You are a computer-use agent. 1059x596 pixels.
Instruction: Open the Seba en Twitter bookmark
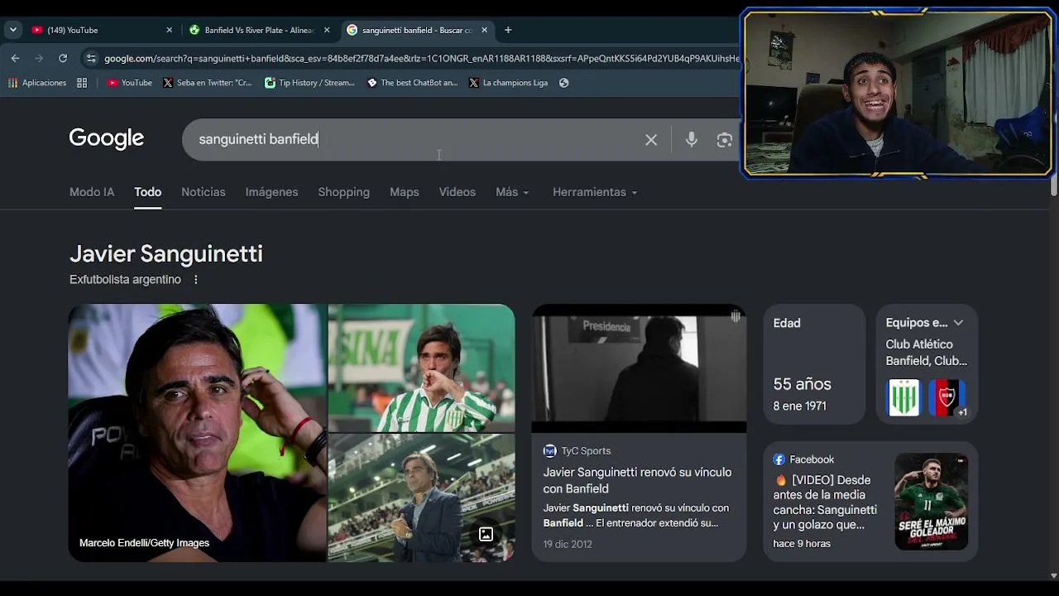(208, 83)
